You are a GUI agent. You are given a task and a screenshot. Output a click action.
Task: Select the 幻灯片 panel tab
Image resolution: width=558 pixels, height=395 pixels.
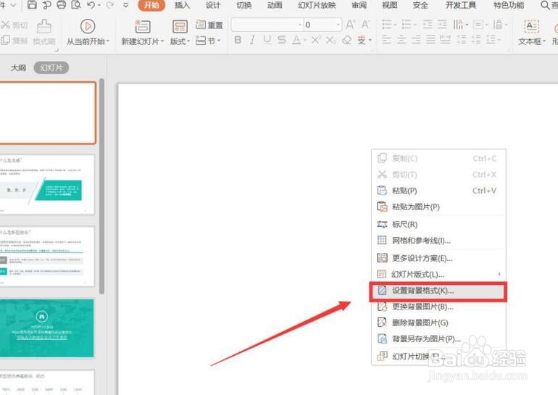tap(51, 67)
